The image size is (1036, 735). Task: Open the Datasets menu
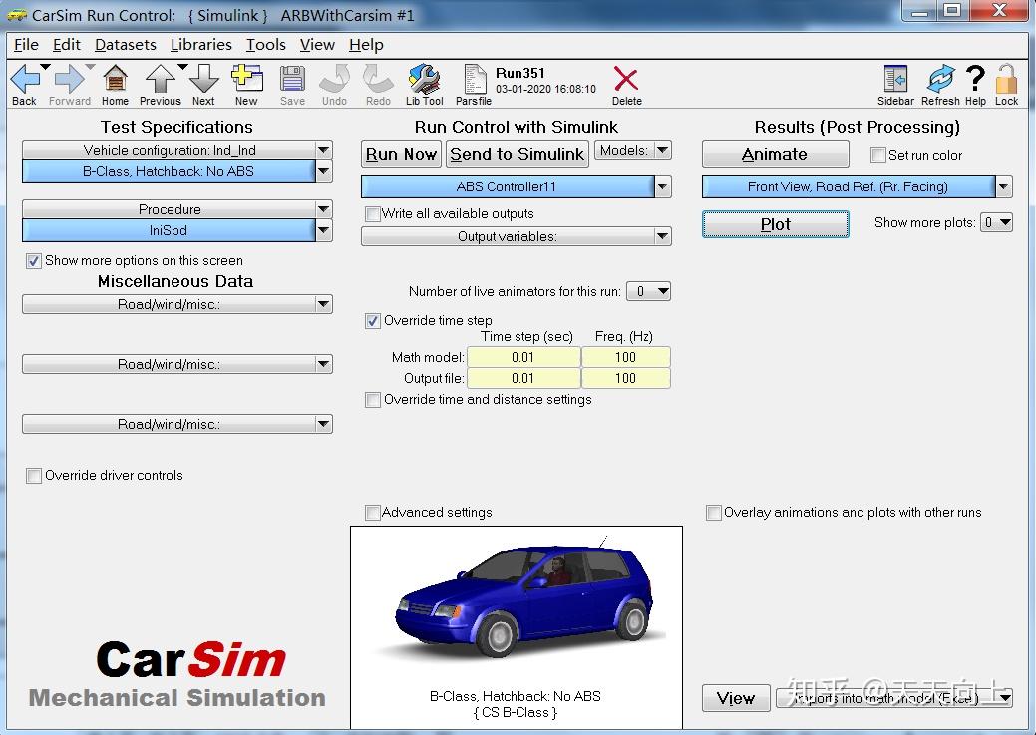tap(125, 45)
